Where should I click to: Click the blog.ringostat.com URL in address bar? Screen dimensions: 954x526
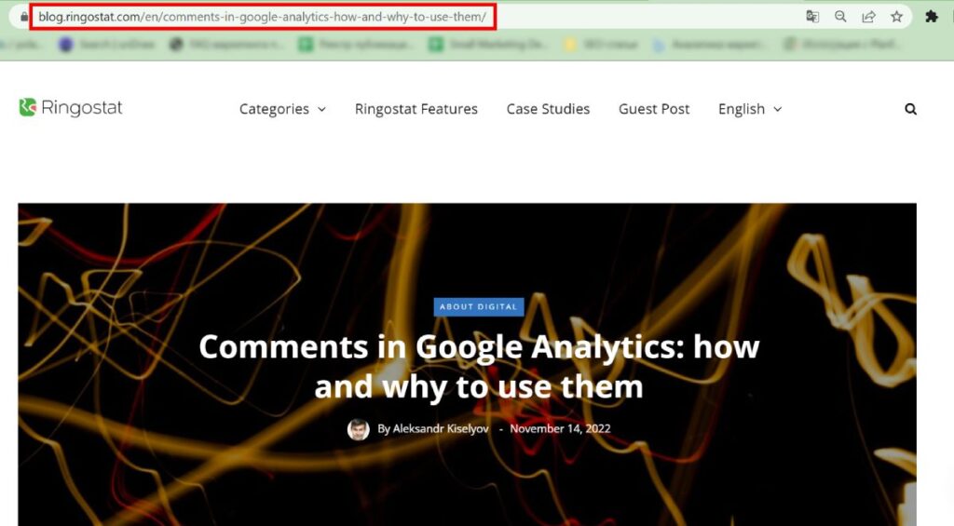262,17
